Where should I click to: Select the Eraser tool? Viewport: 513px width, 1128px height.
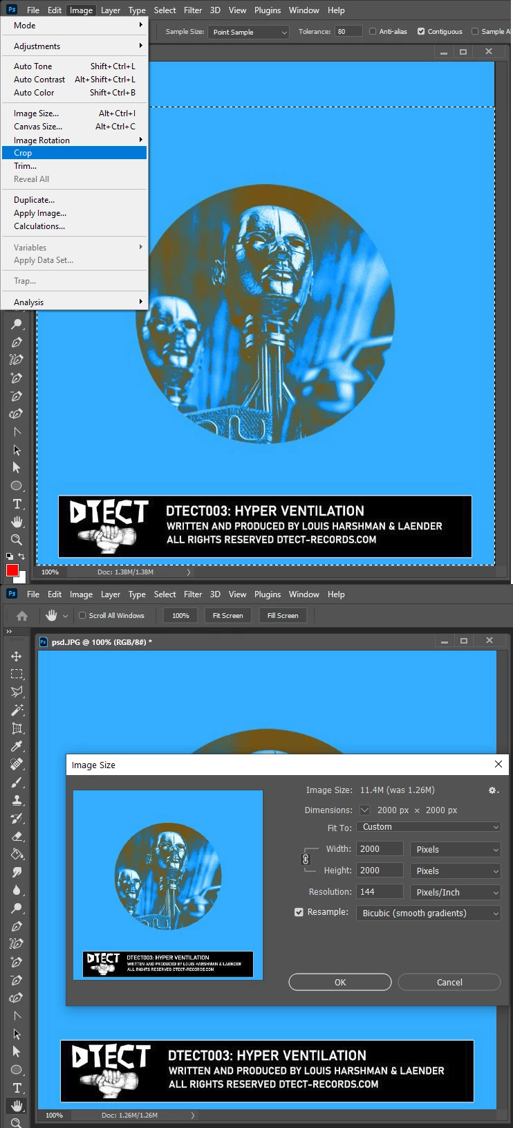click(17, 836)
